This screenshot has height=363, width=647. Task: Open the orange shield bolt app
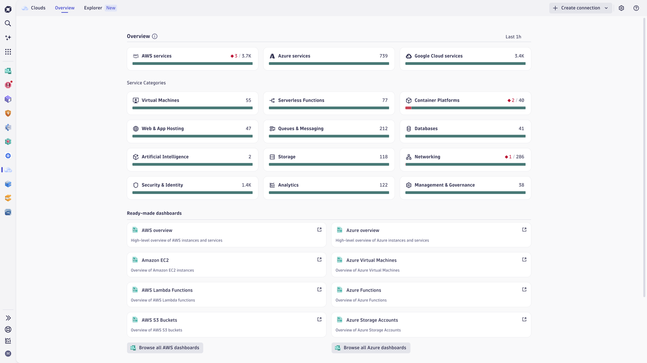8,113
